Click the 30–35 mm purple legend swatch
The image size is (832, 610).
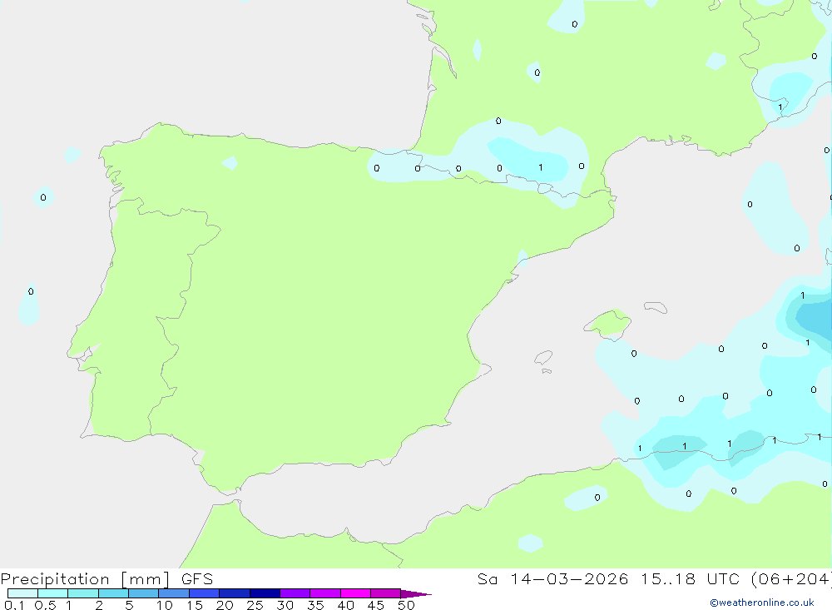[x=295, y=593]
